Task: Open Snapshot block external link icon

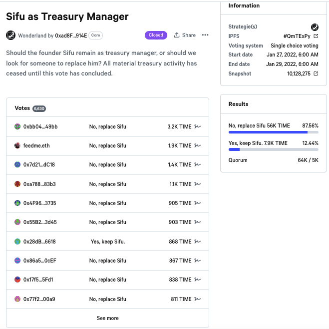Action: 316,73
